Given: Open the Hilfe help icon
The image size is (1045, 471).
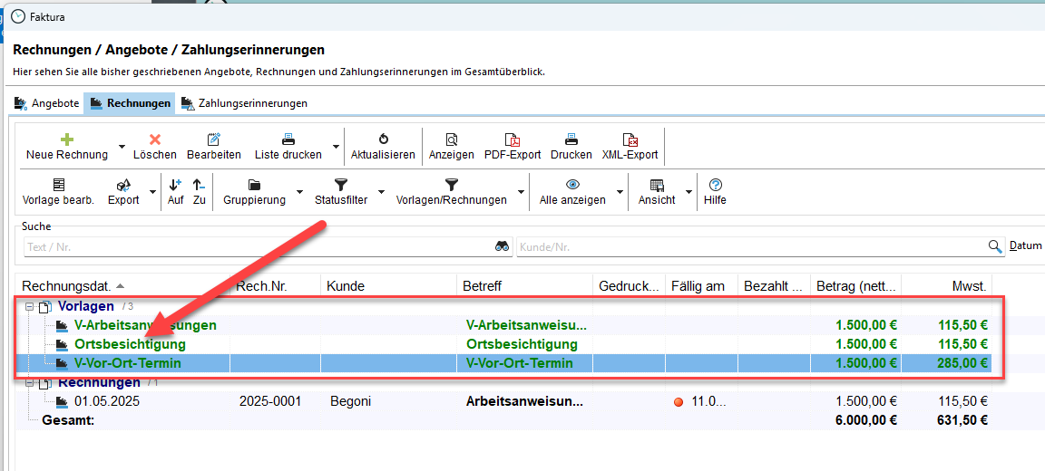Looking at the screenshot, I should pos(715,185).
